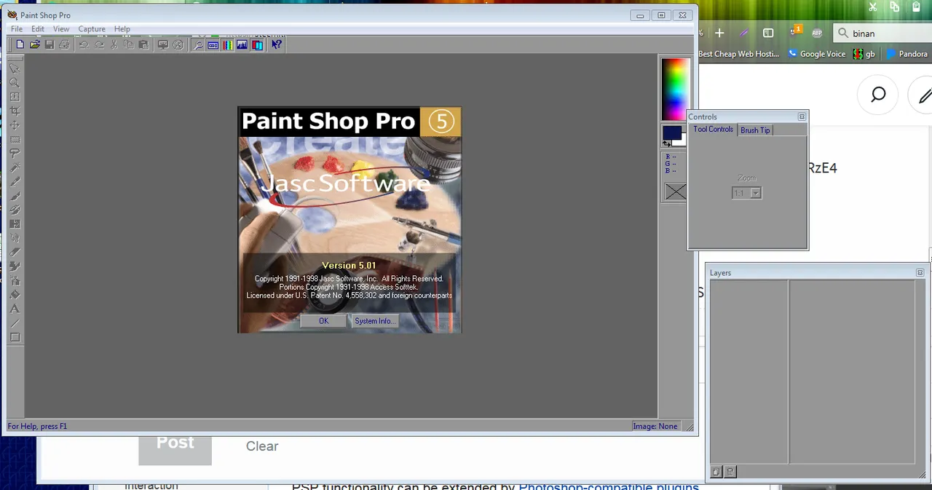Click the Save floppy disk icon
Image resolution: width=932 pixels, height=490 pixels.
(50, 44)
